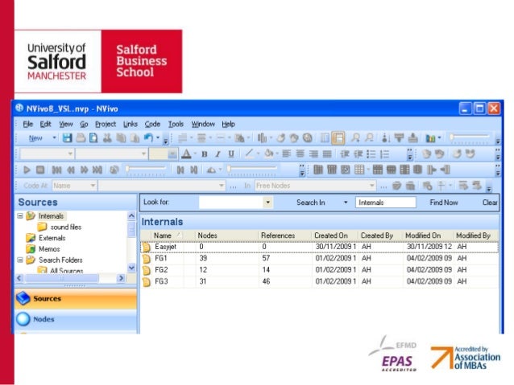This screenshot has width=514, height=385.
Task: Open the Undo history dropdown arrow
Action: pyautogui.click(x=158, y=137)
